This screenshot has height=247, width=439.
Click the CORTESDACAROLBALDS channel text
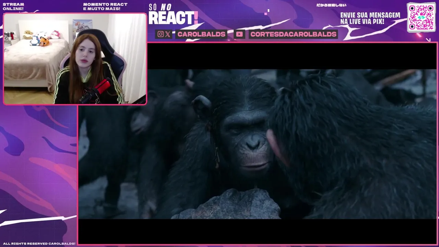coord(293,34)
